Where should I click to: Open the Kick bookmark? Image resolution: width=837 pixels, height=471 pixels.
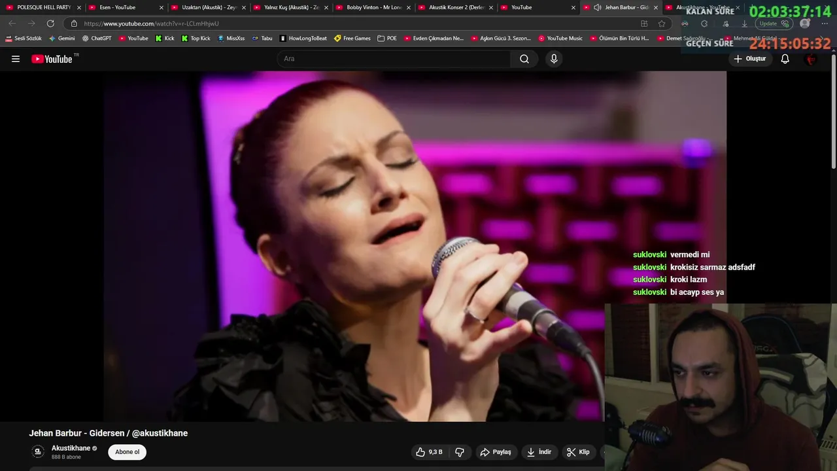coord(165,39)
